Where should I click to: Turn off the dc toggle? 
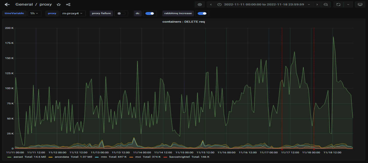149,13
